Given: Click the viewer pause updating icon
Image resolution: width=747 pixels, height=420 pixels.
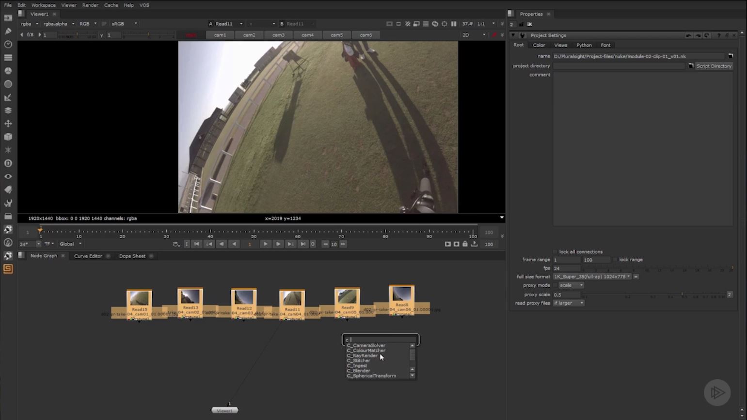Looking at the screenshot, I should tap(454, 24).
